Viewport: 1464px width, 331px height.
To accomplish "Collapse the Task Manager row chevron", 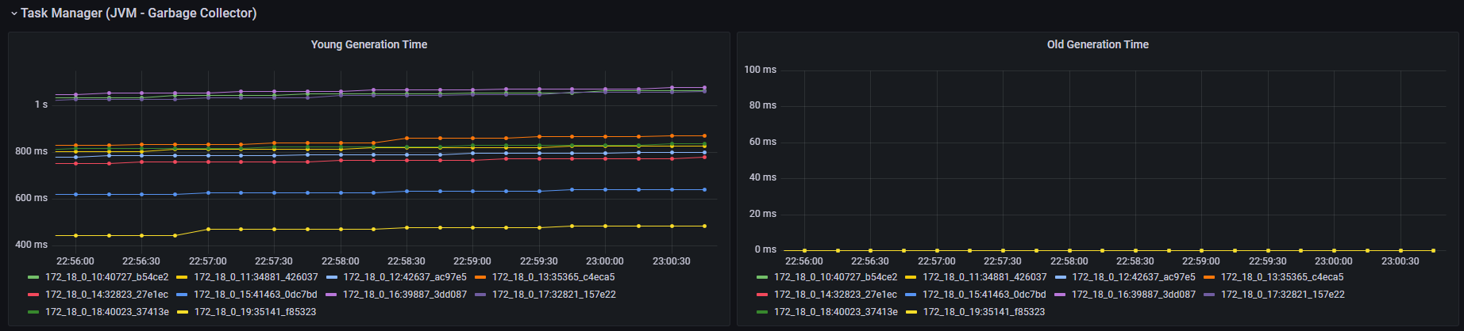I will (13, 13).
